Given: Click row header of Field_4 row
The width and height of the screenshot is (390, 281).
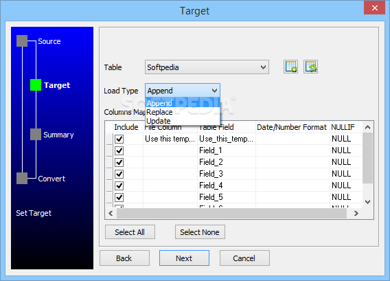Looking at the screenshot, I should [109, 186].
